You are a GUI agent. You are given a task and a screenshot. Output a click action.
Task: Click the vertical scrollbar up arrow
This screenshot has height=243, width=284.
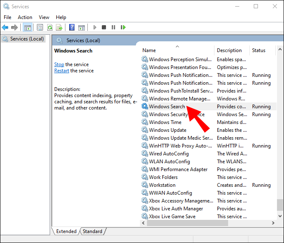pos(280,49)
